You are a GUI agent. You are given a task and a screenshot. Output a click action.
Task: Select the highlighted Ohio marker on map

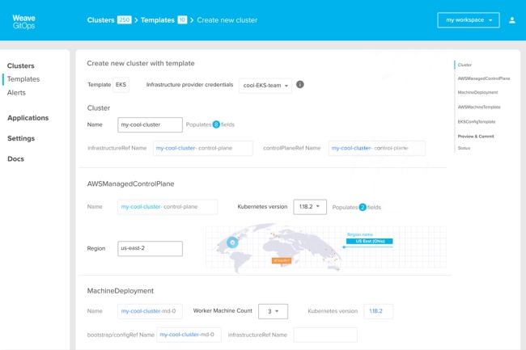pyautogui.click(x=232, y=242)
